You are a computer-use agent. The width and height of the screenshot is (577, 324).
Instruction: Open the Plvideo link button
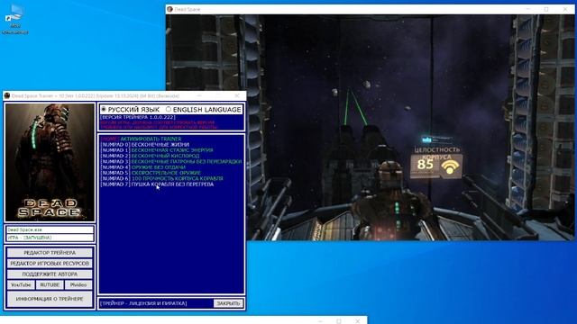(x=78, y=284)
